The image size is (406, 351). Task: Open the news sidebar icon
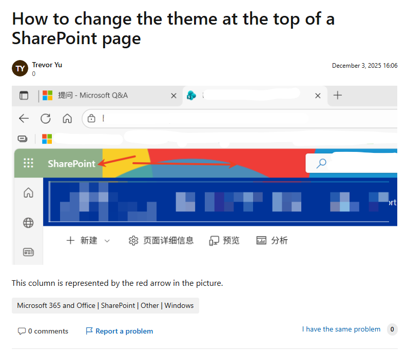[x=28, y=252]
